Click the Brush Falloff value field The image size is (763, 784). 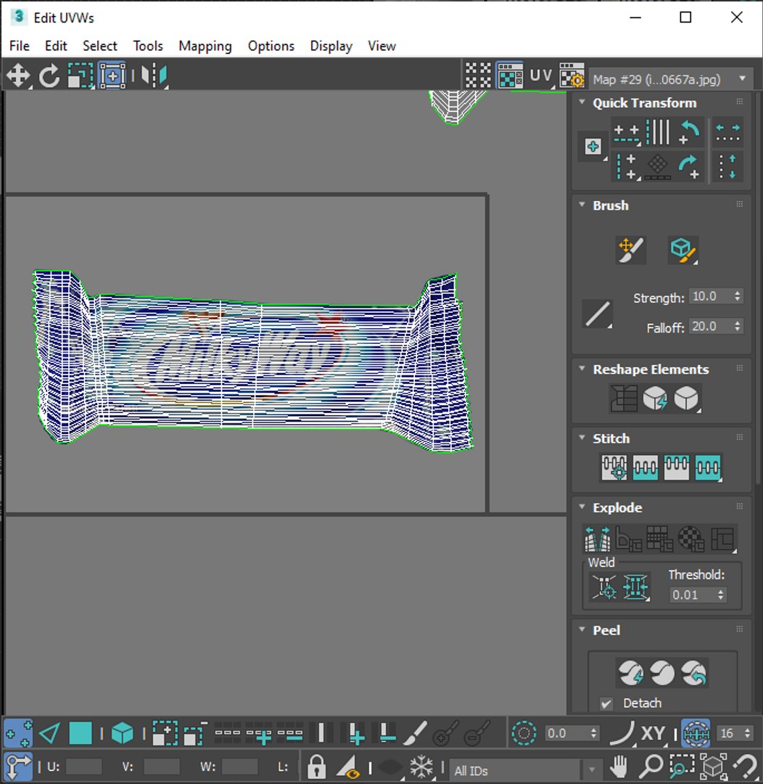click(710, 326)
